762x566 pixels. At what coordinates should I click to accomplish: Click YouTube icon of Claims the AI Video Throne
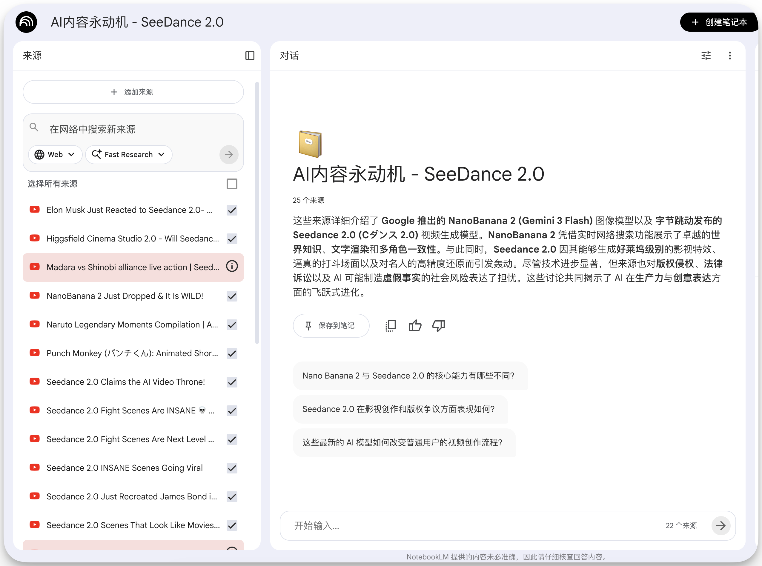click(x=35, y=381)
